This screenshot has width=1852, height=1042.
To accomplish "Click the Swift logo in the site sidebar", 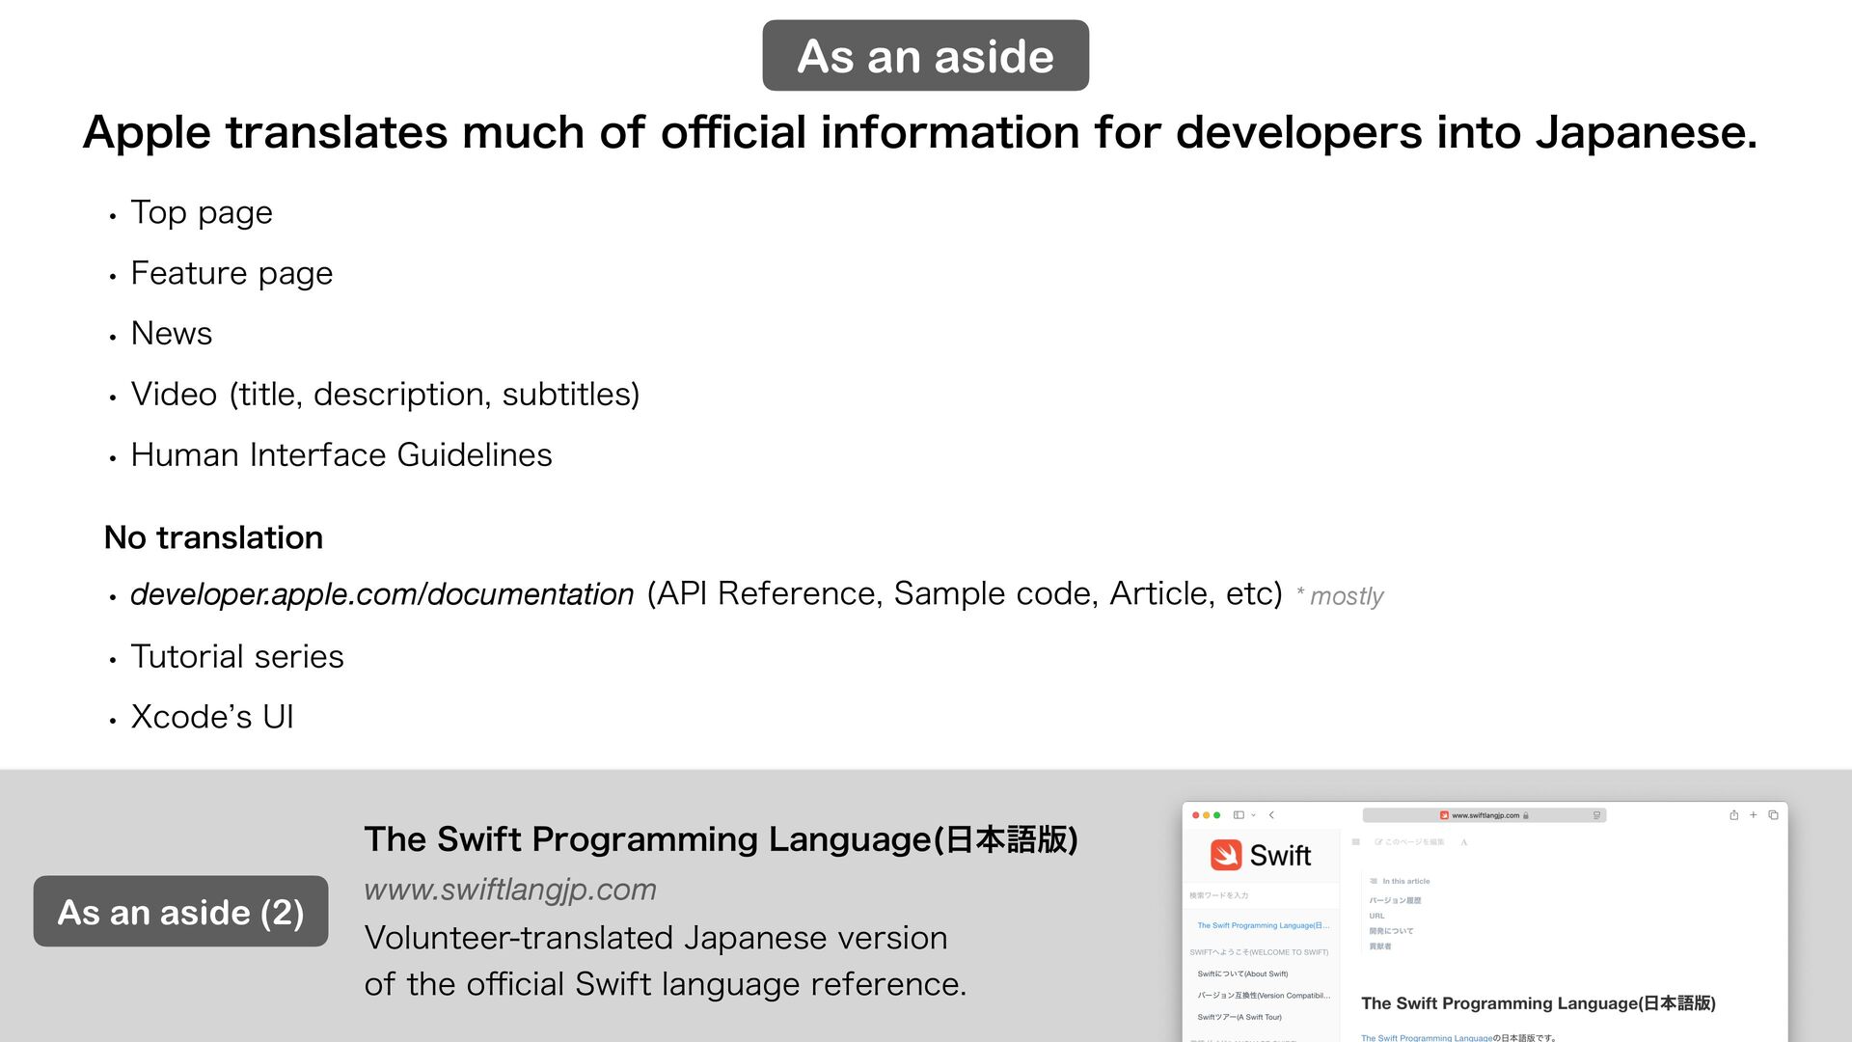I will 1261,855.
